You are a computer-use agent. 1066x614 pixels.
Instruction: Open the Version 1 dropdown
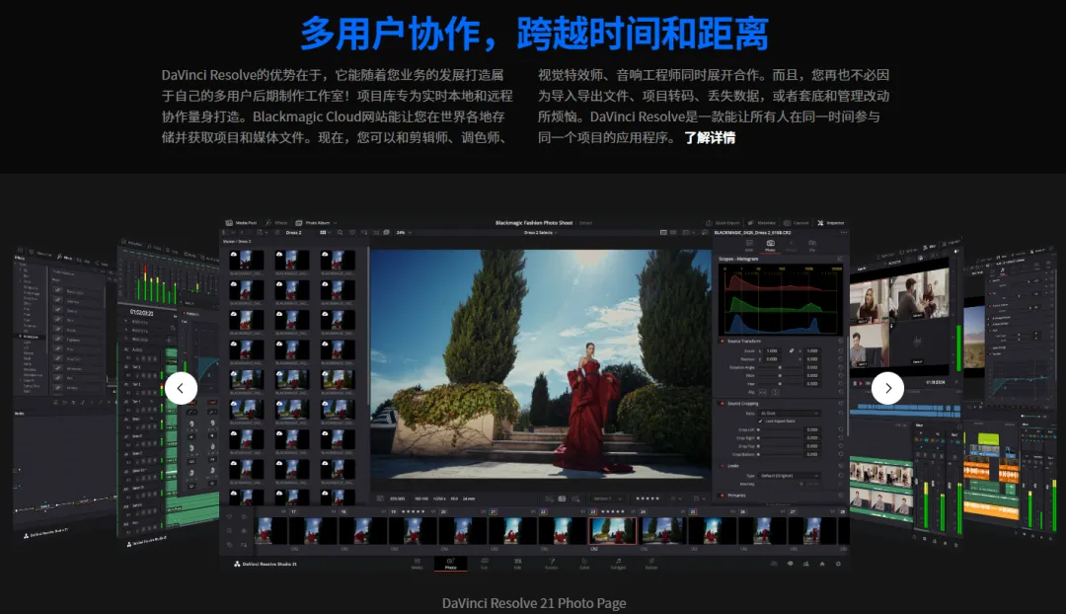click(607, 499)
